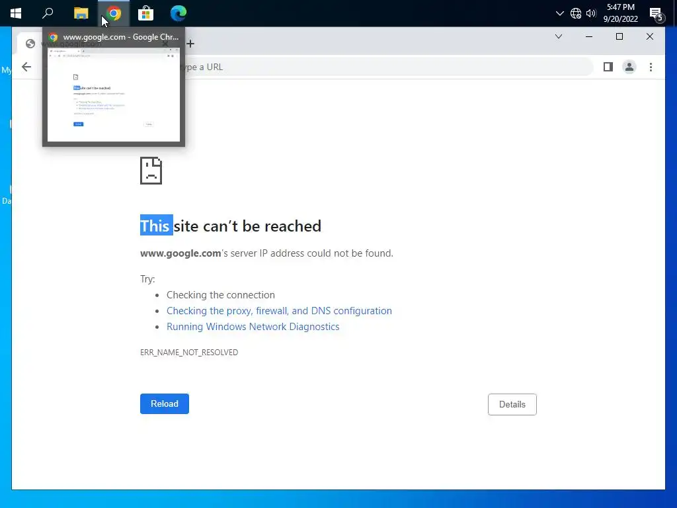The width and height of the screenshot is (677, 508).
Task: Launch Microsoft Edge from taskbar
Action: tap(179, 13)
